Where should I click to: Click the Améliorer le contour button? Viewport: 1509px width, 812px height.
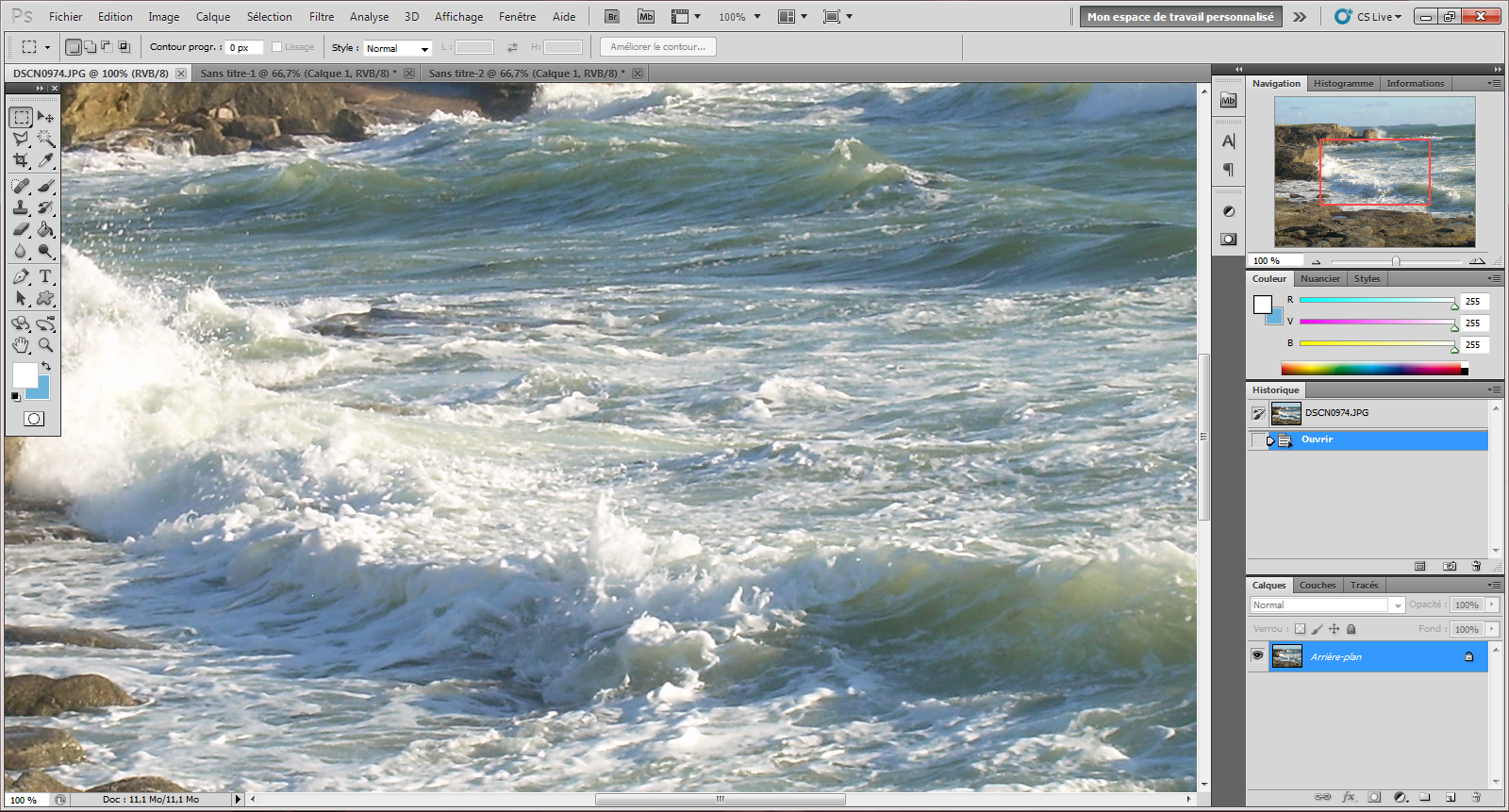pos(657,47)
